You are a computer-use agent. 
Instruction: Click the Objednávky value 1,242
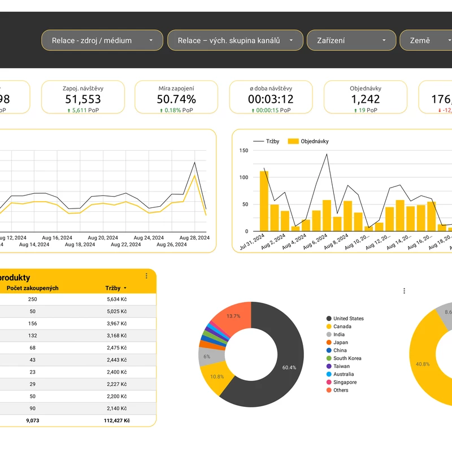point(365,99)
